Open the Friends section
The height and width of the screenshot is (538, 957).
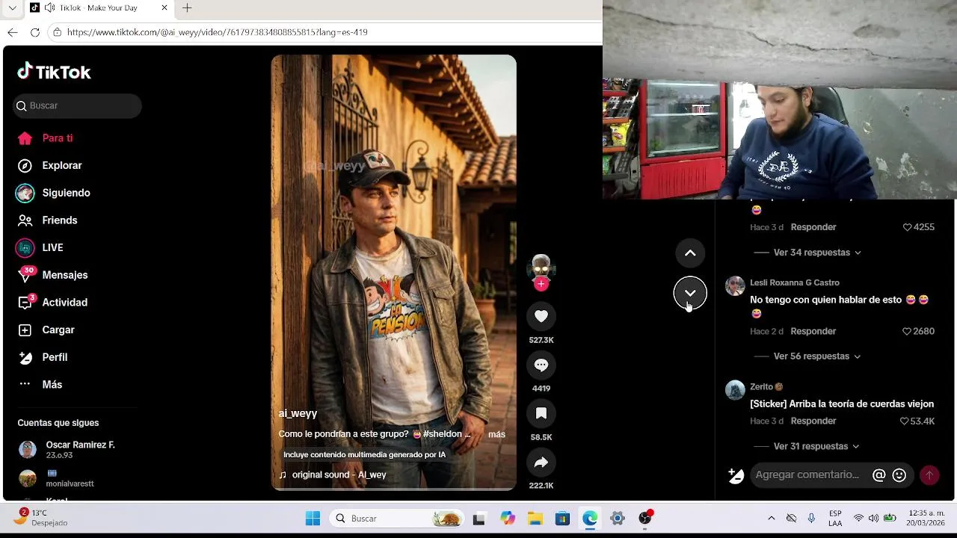(x=47, y=220)
